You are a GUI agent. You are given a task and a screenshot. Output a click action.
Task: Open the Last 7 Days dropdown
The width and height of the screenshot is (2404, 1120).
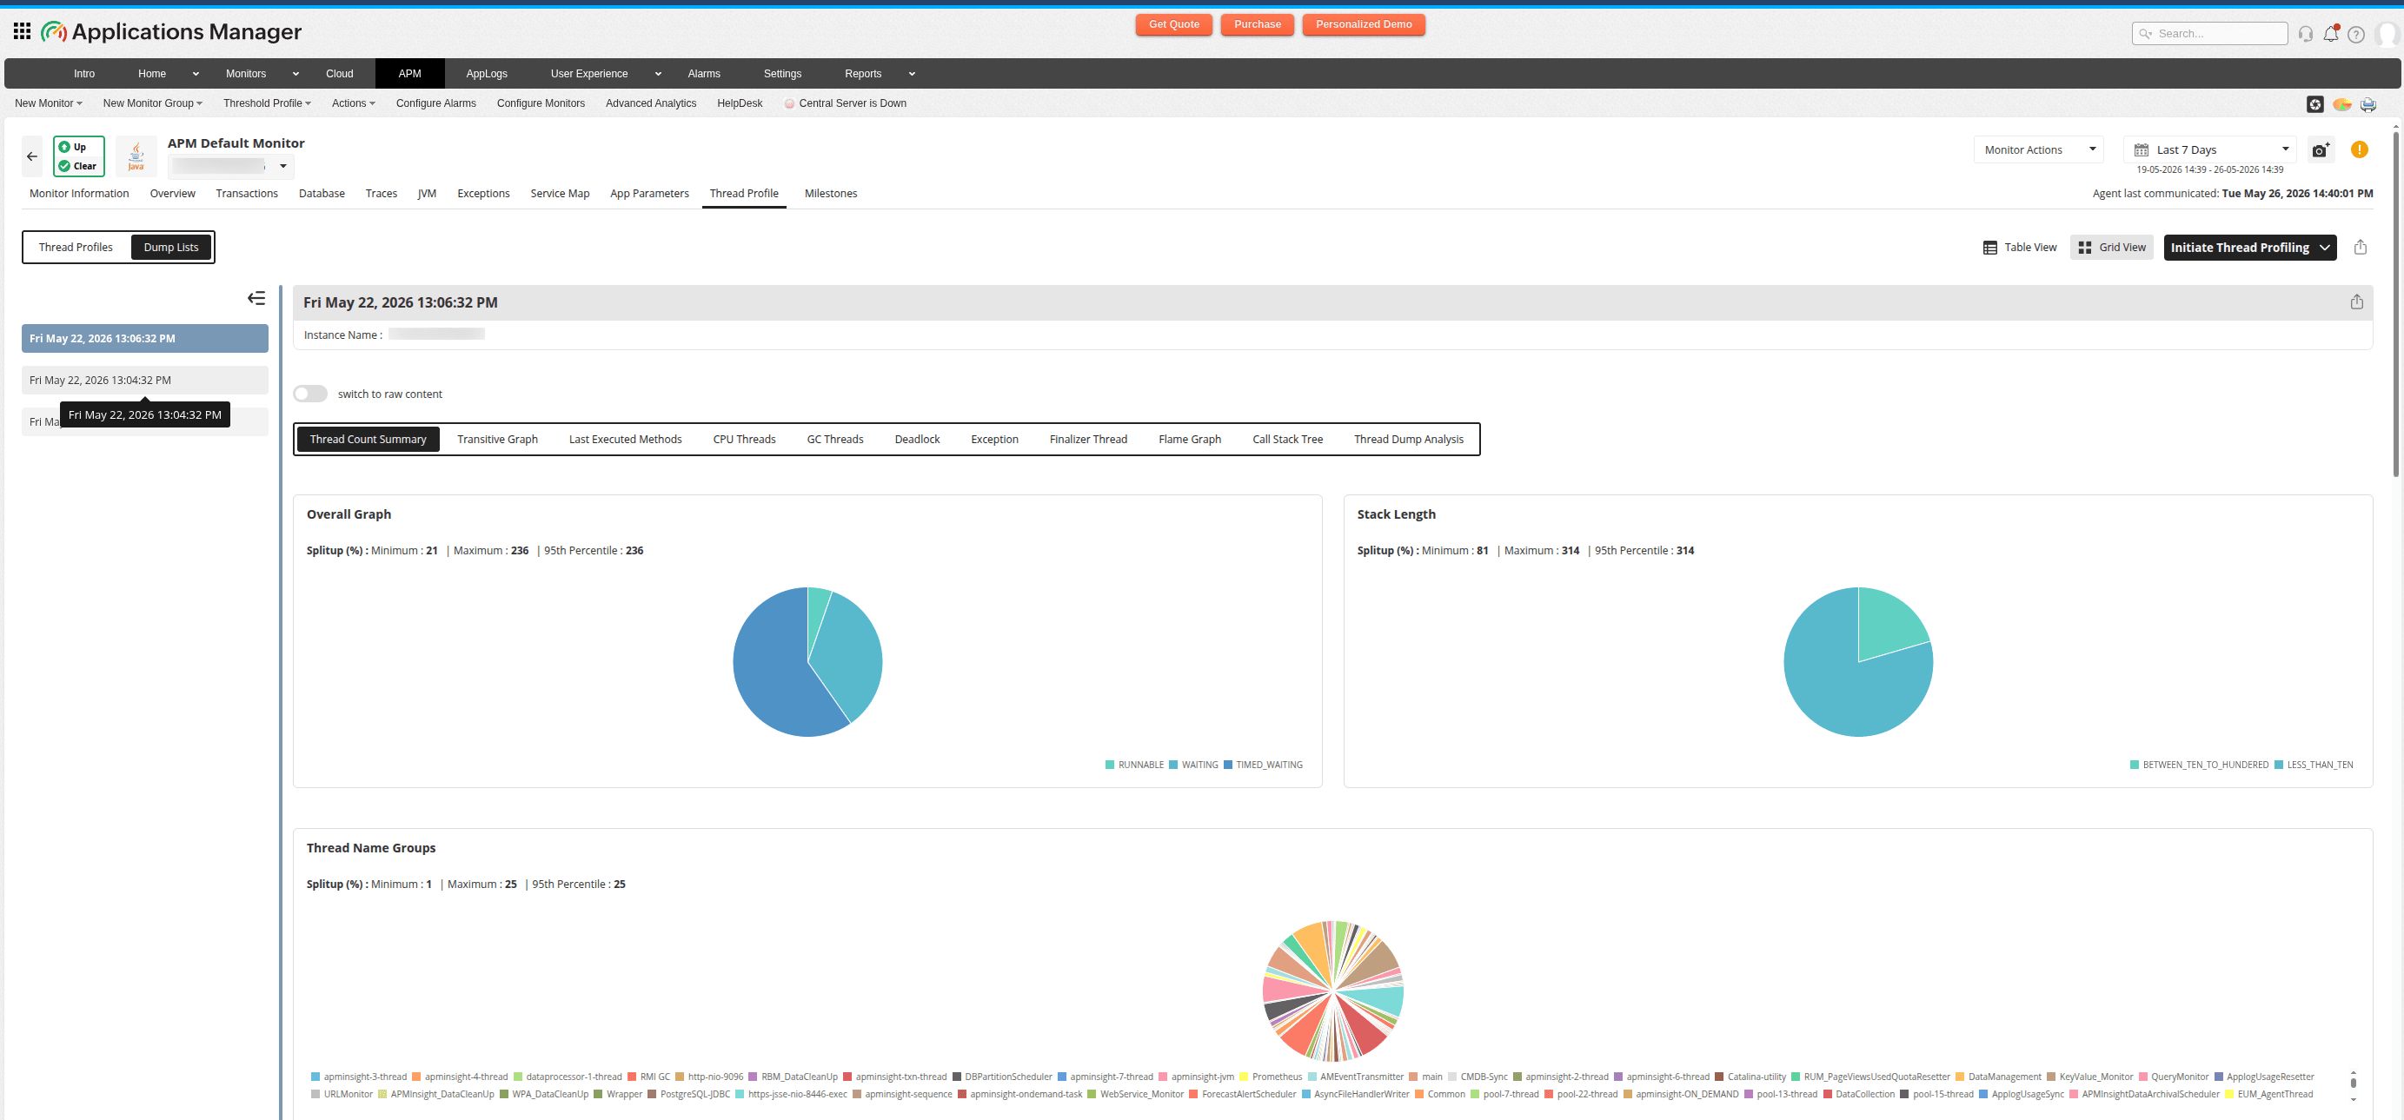pyautogui.click(x=2210, y=149)
